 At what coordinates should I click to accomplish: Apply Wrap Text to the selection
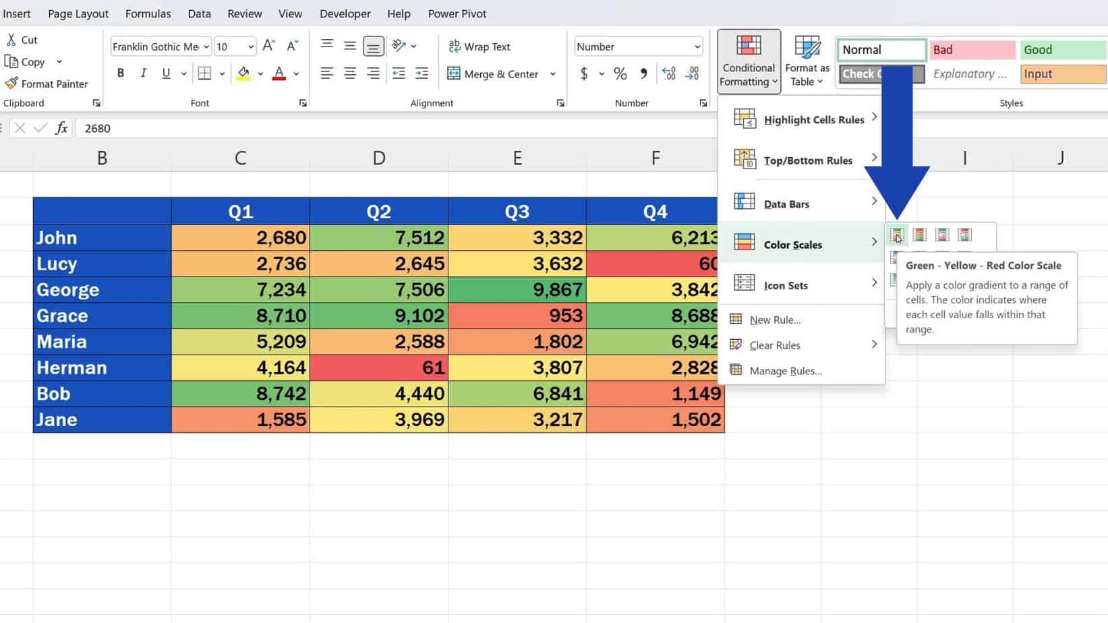coord(479,47)
